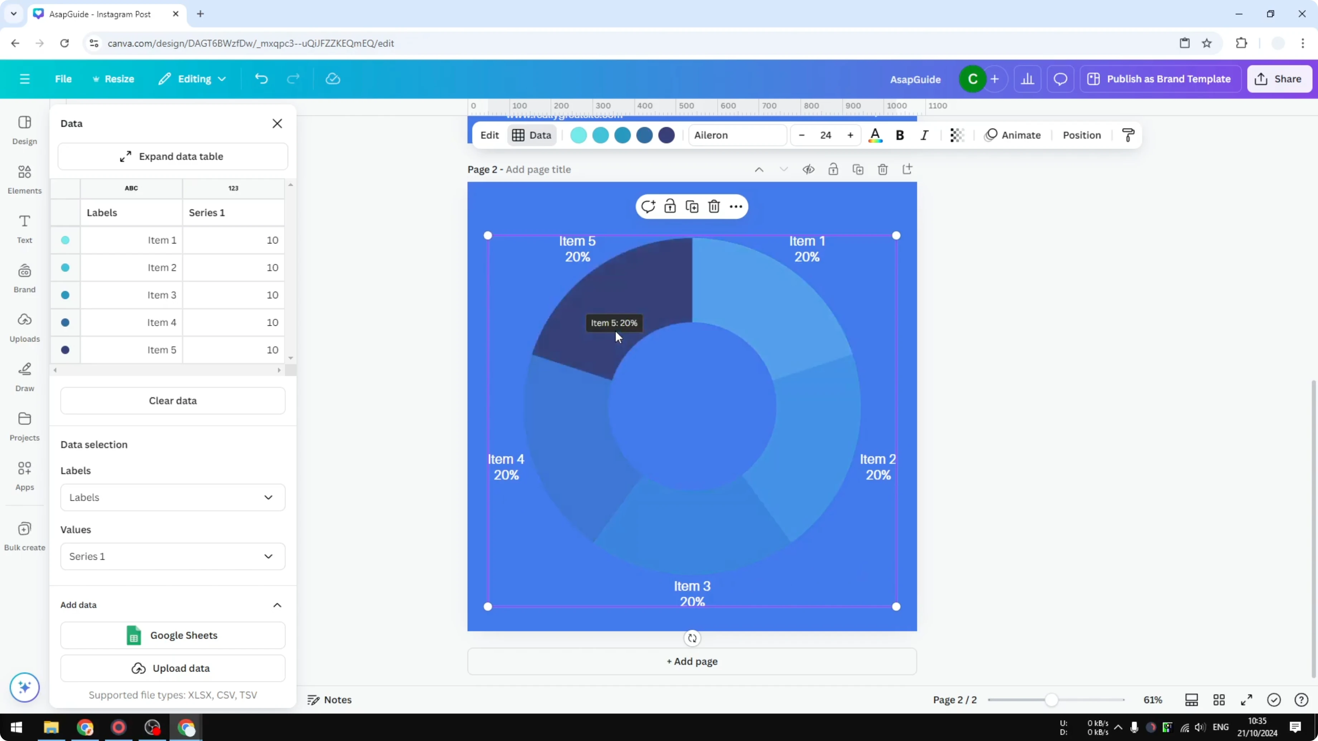Select the dark navy color swatch
The width and height of the screenshot is (1318, 741).
(x=667, y=135)
